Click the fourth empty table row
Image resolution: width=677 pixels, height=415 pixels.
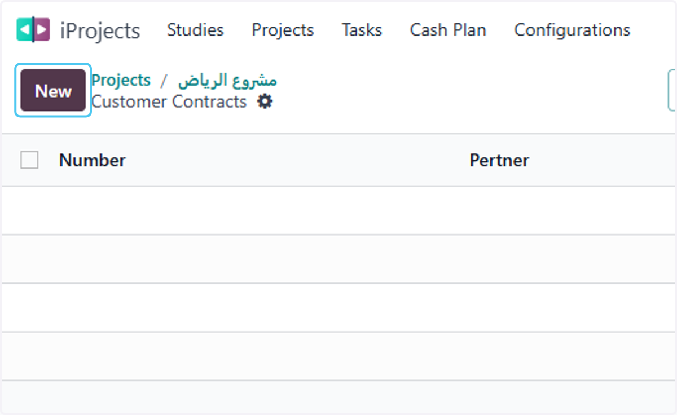(x=338, y=356)
